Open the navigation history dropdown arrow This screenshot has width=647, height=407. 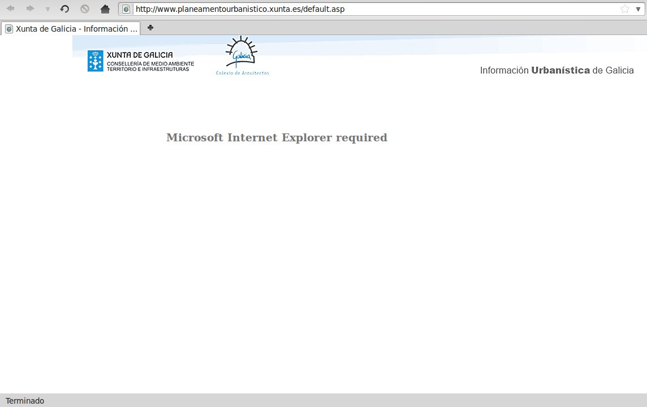point(48,10)
